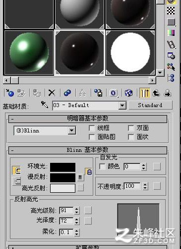Click M map button beside 漫反射
This screenshot has width=181, height=249.
(80, 177)
